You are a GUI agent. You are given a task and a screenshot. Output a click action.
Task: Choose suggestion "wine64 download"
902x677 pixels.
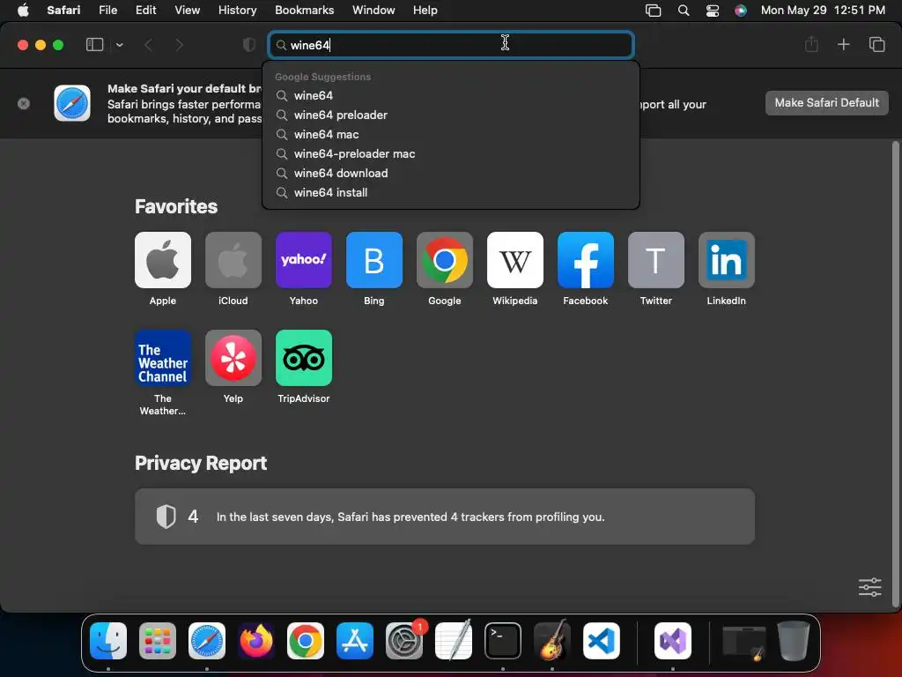451,174
